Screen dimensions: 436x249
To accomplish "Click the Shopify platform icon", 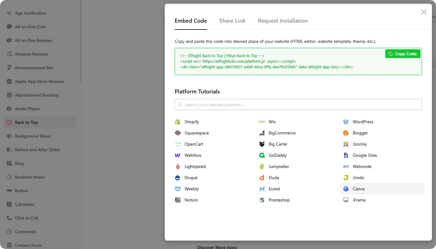I will [178, 122].
